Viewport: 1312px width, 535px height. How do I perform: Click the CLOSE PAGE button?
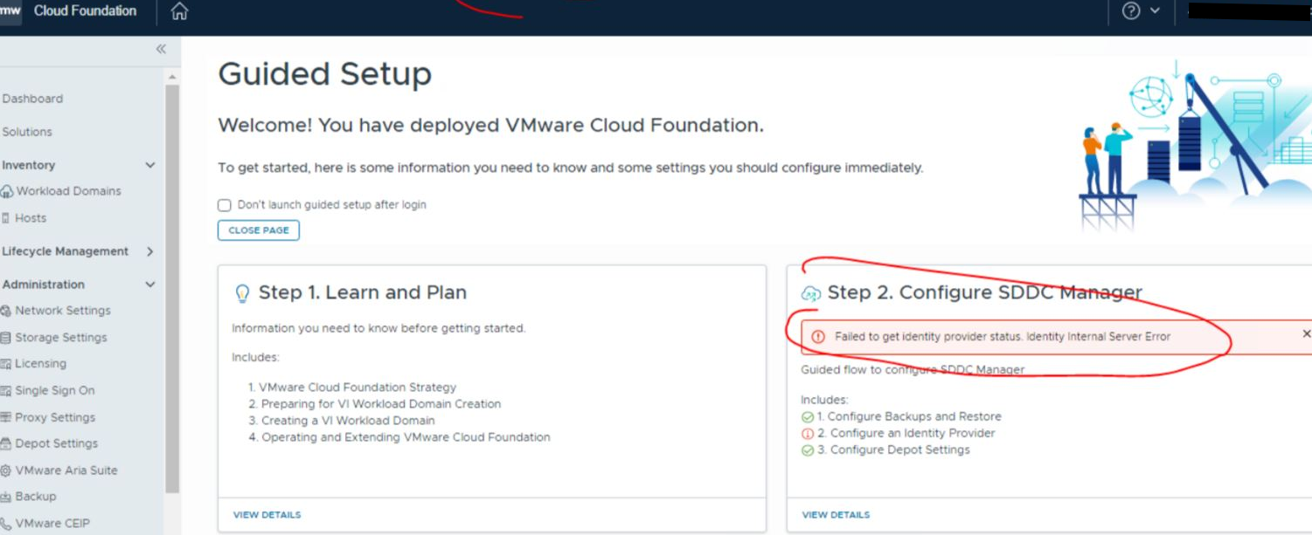point(259,230)
